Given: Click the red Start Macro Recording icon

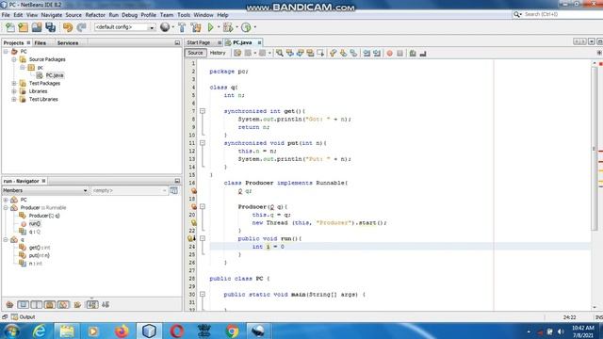Looking at the screenshot, I should coord(389,53).
